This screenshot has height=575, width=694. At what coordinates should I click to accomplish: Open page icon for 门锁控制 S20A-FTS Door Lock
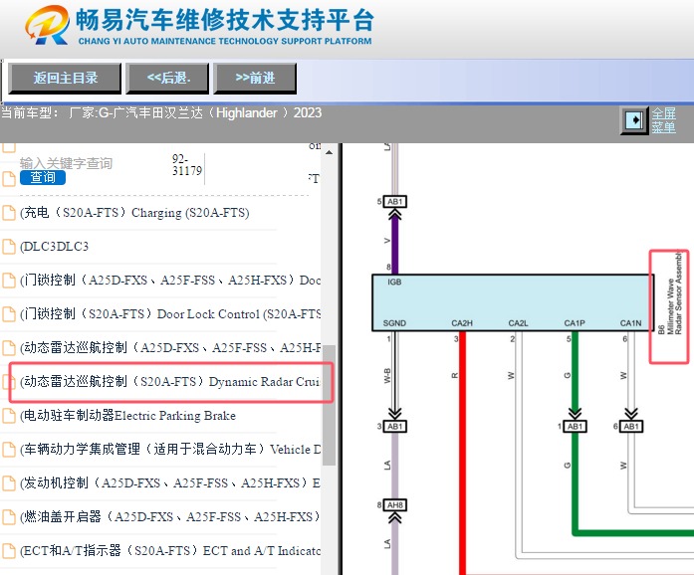[x=8, y=314]
